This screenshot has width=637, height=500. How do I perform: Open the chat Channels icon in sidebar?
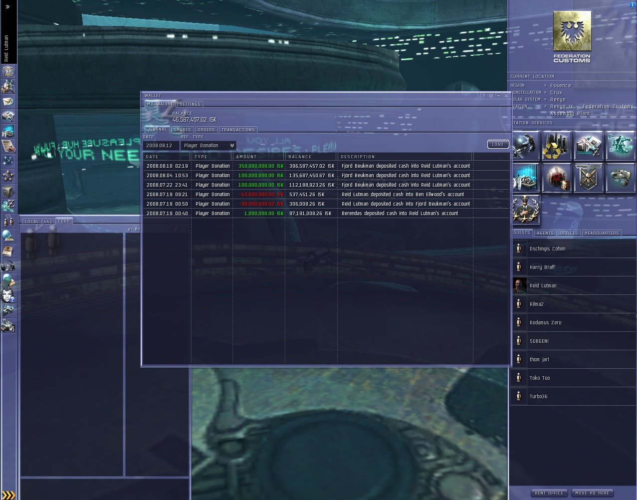(x=8, y=221)
